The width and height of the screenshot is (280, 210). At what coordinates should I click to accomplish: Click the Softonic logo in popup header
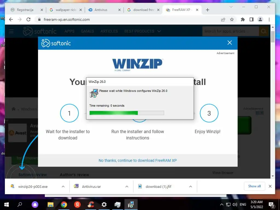coord(56,43)
